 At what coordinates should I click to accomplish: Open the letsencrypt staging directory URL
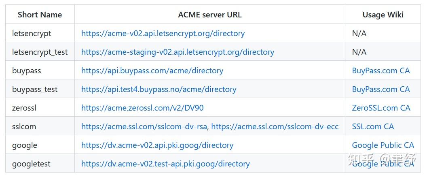(x=178, y=52)
